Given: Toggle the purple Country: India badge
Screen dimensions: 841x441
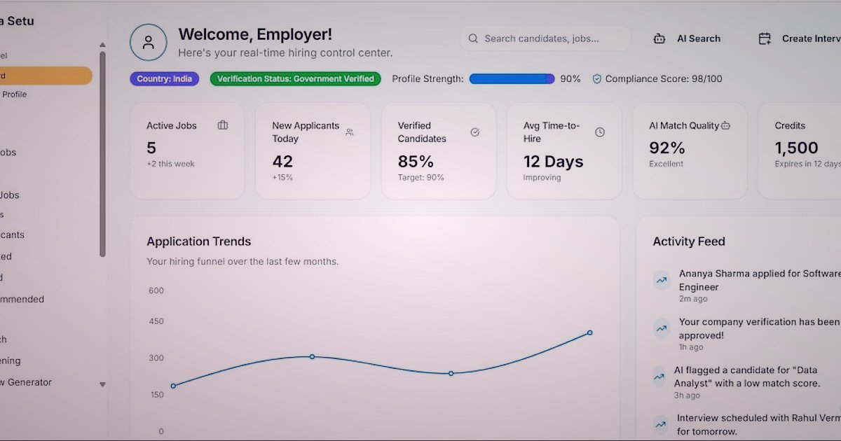Looking at the screenshot, I should 164,78.
